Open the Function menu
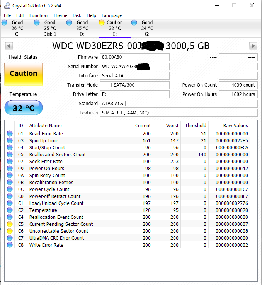262x285 pixels. click(38, 15)
